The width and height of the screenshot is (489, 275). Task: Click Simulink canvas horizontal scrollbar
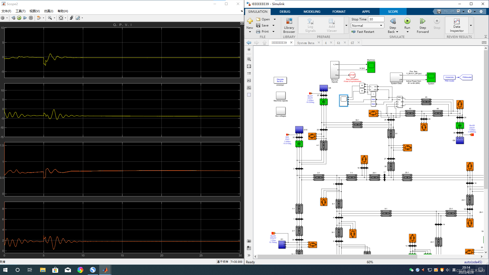coord(337,256)
